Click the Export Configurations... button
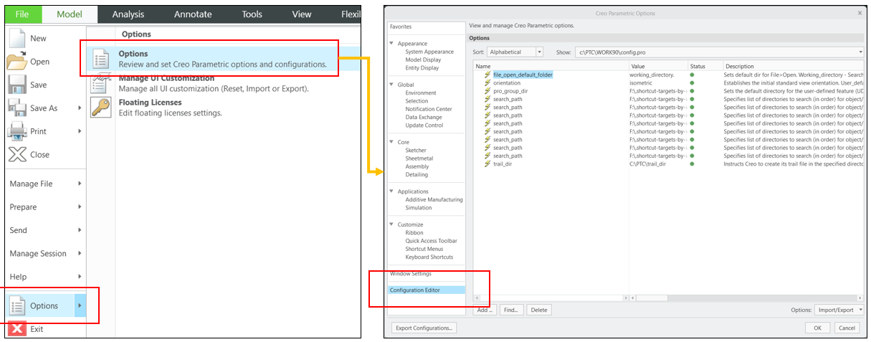This screenshot has height=342, width=871. (x=424, y=328)
